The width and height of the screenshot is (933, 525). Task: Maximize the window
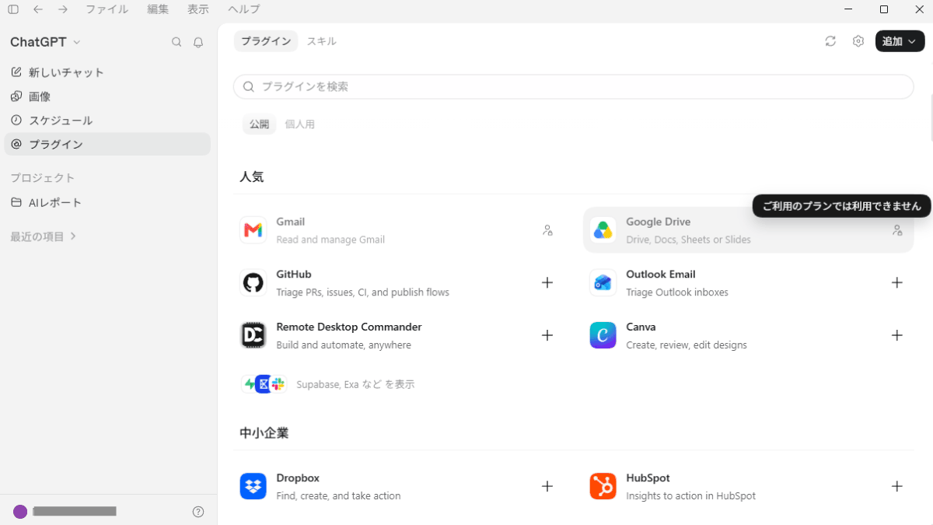click(884, 9)
